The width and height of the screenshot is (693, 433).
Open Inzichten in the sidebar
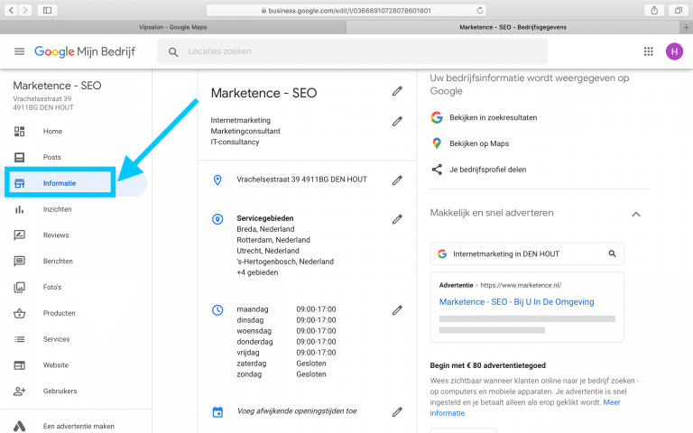click(x=57, y=209)
